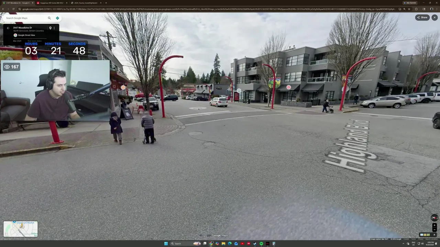Reload the page with the refresh icon
This screenshot has width=440, height=247.
(13, 9)
